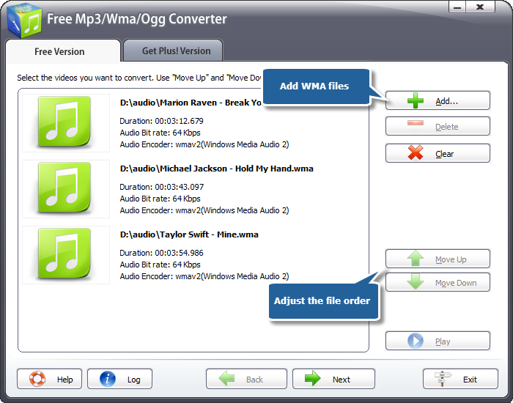The image size is (513, 403).
Task: Click the green plus Add icon
Action: (x=416, y=100)
